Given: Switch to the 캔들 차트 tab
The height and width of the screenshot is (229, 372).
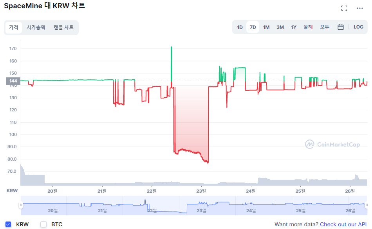Looking at the screenshot, I should click(x=63, y=27).
